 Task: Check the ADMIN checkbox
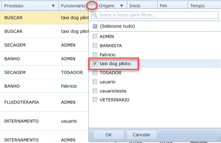[95, 37]
